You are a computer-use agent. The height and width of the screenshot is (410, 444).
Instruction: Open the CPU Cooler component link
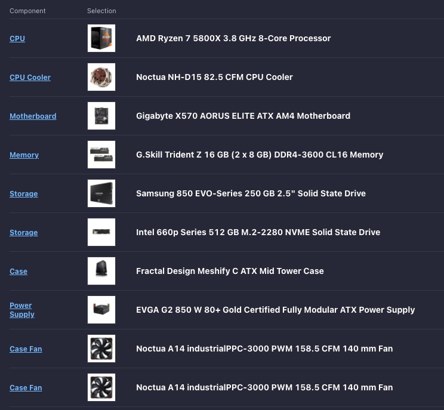tap(30, 78)
